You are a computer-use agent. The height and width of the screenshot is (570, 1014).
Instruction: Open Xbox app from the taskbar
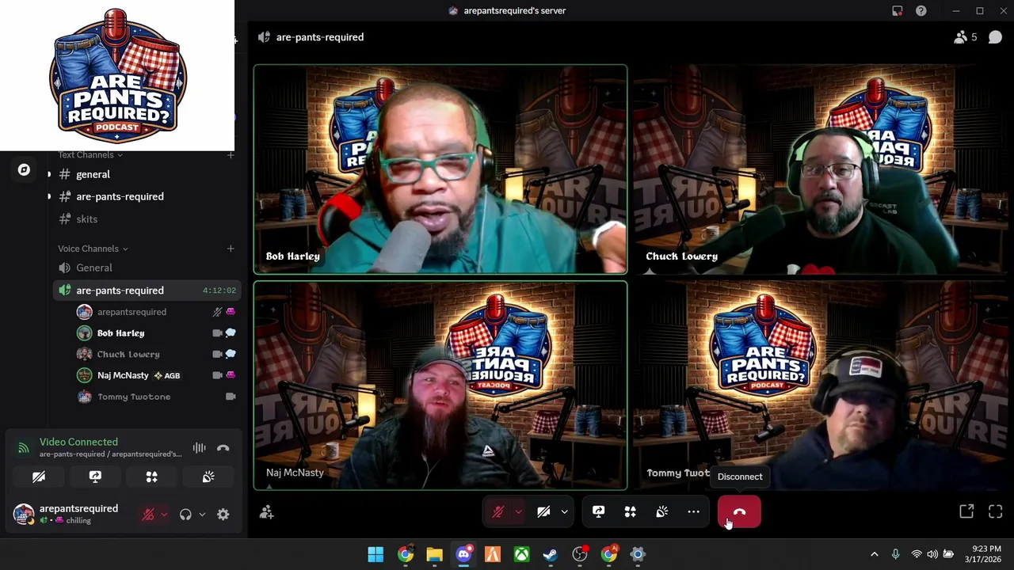click(x=521, y=554)
